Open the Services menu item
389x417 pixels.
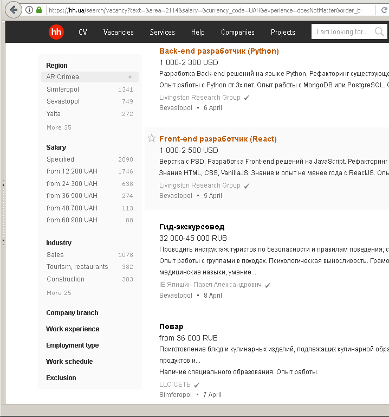(x=163, y=32)
